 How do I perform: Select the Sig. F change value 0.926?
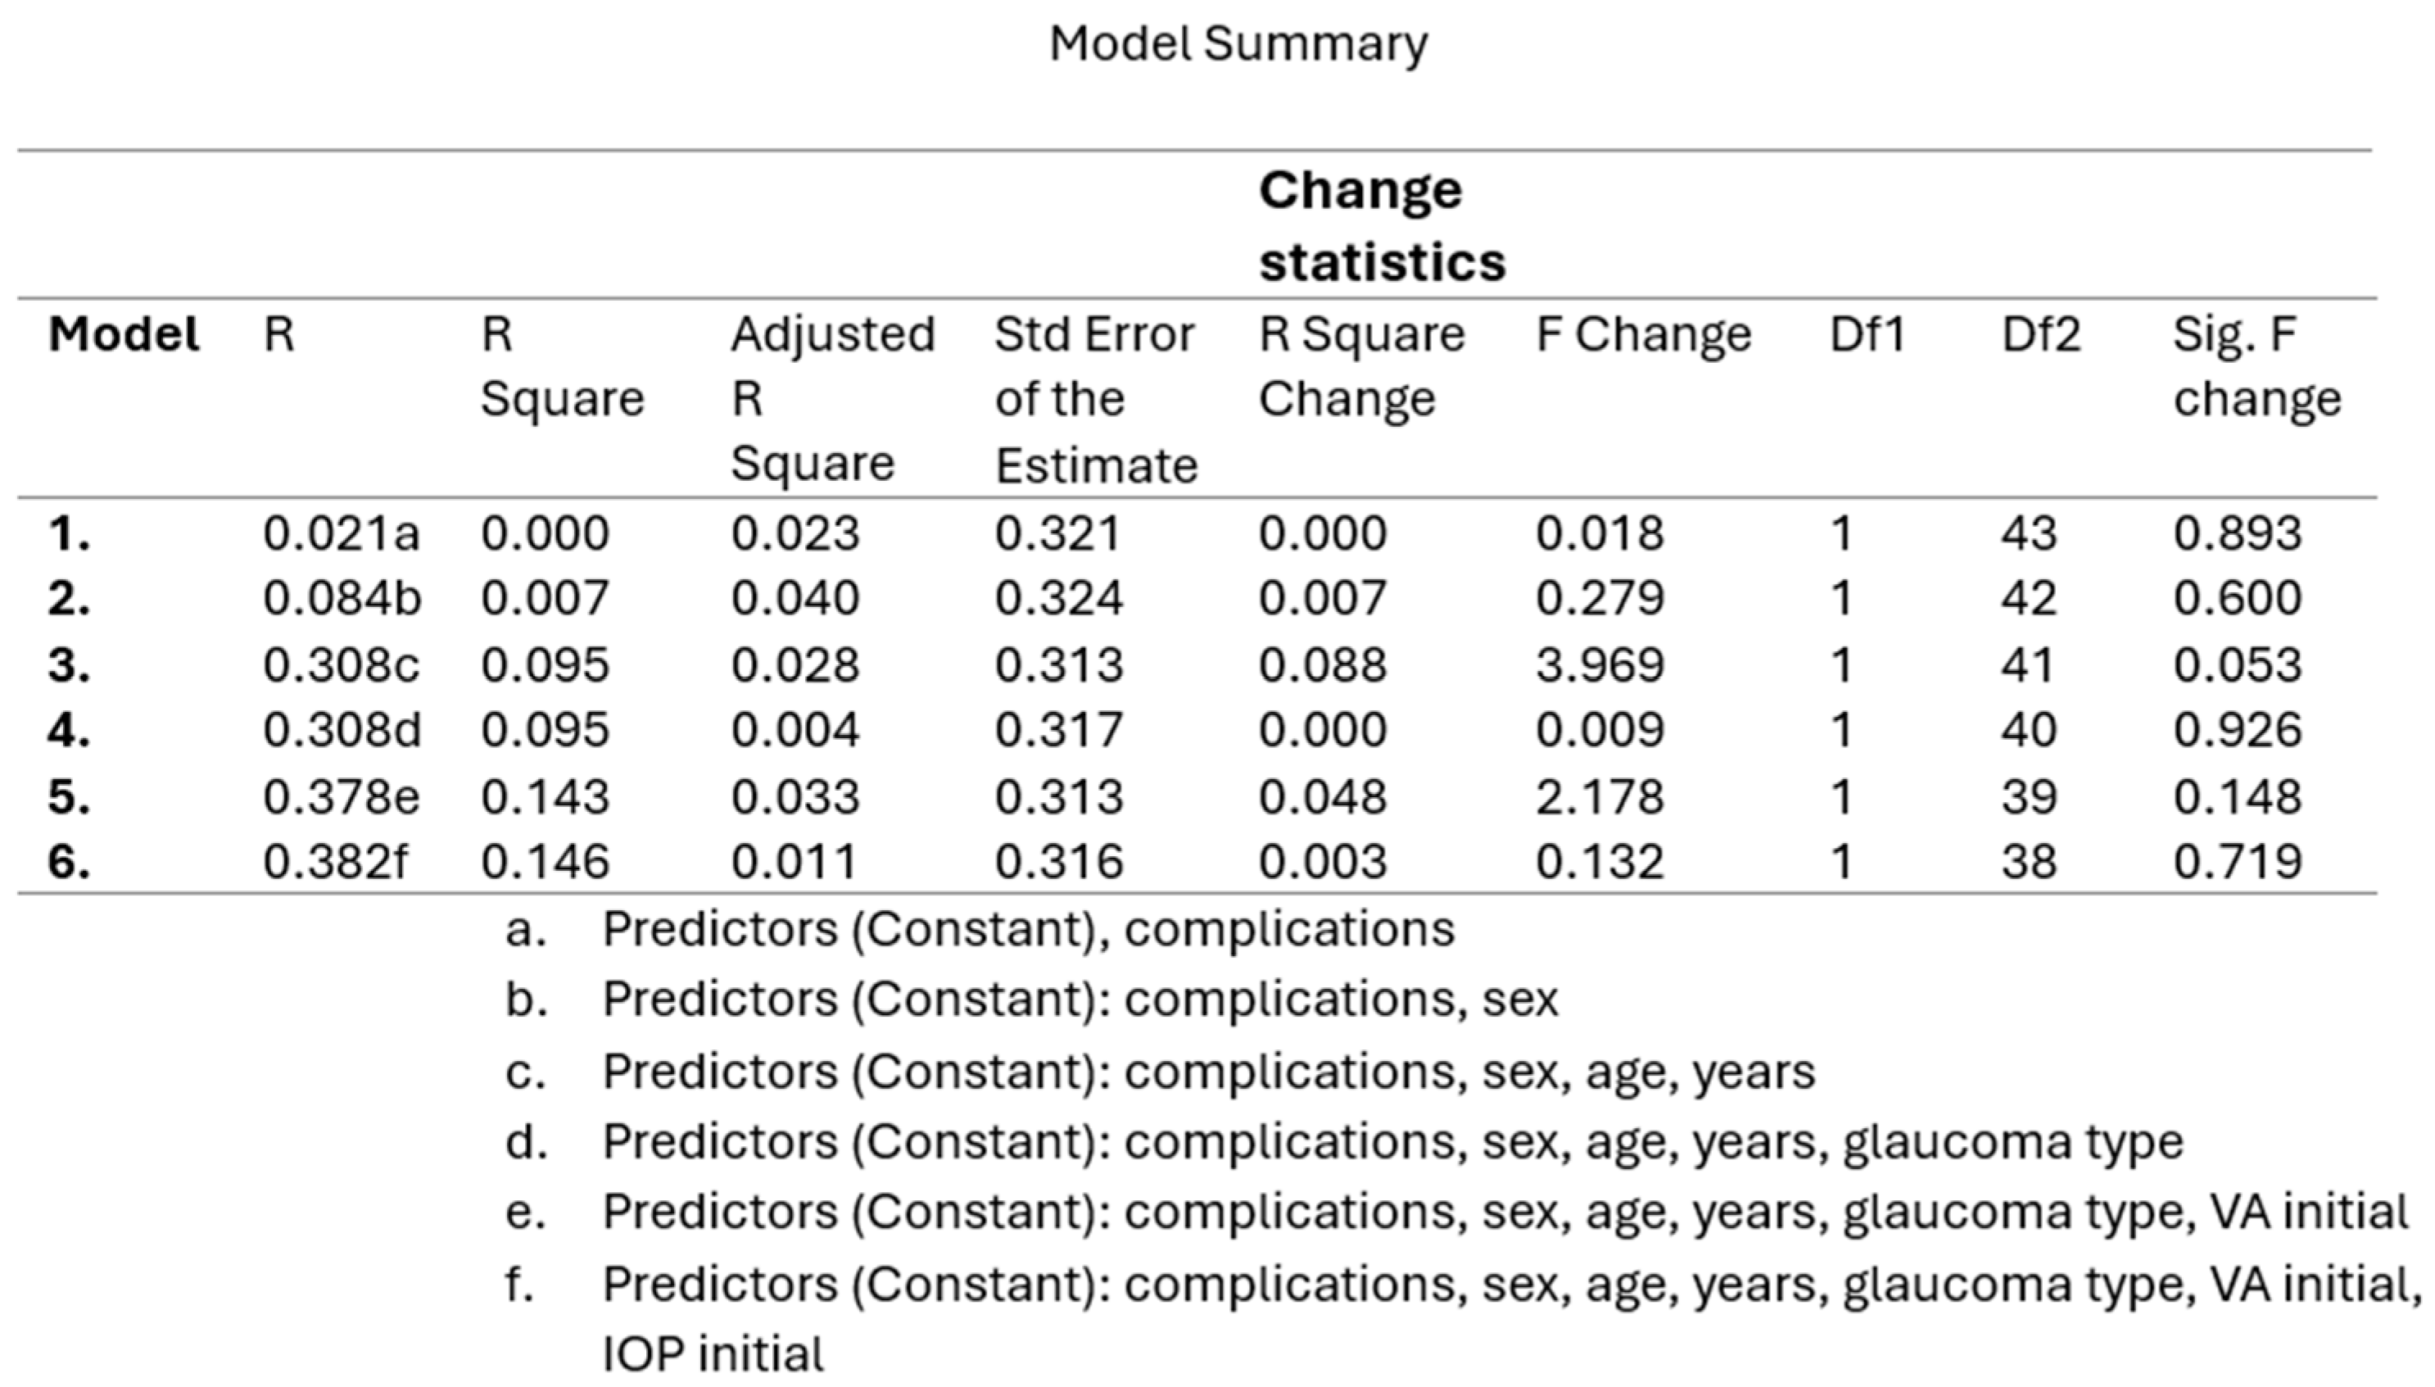coord(2237,731)
